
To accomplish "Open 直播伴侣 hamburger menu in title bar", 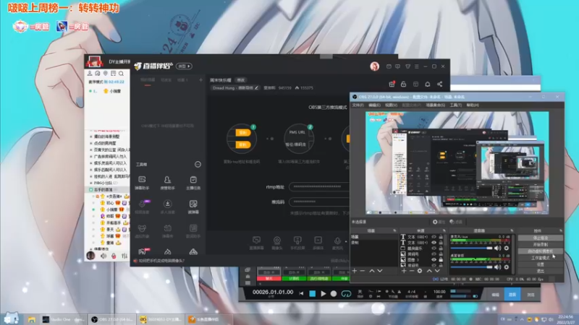I will point(417,66).
